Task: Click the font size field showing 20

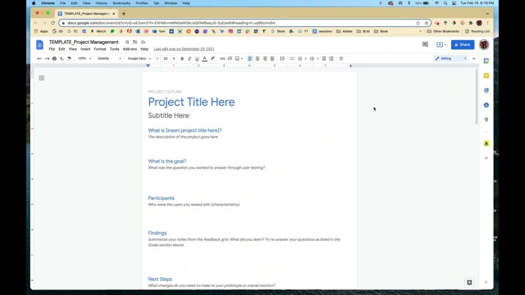Action: coord(166,58)
